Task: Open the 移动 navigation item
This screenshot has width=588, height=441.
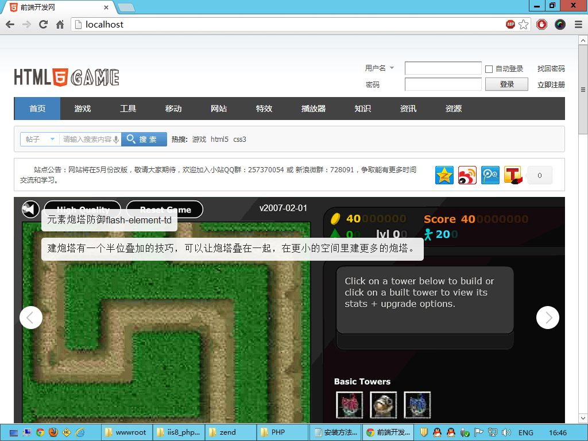Action: pyautogui.click(x=173, y=109)
